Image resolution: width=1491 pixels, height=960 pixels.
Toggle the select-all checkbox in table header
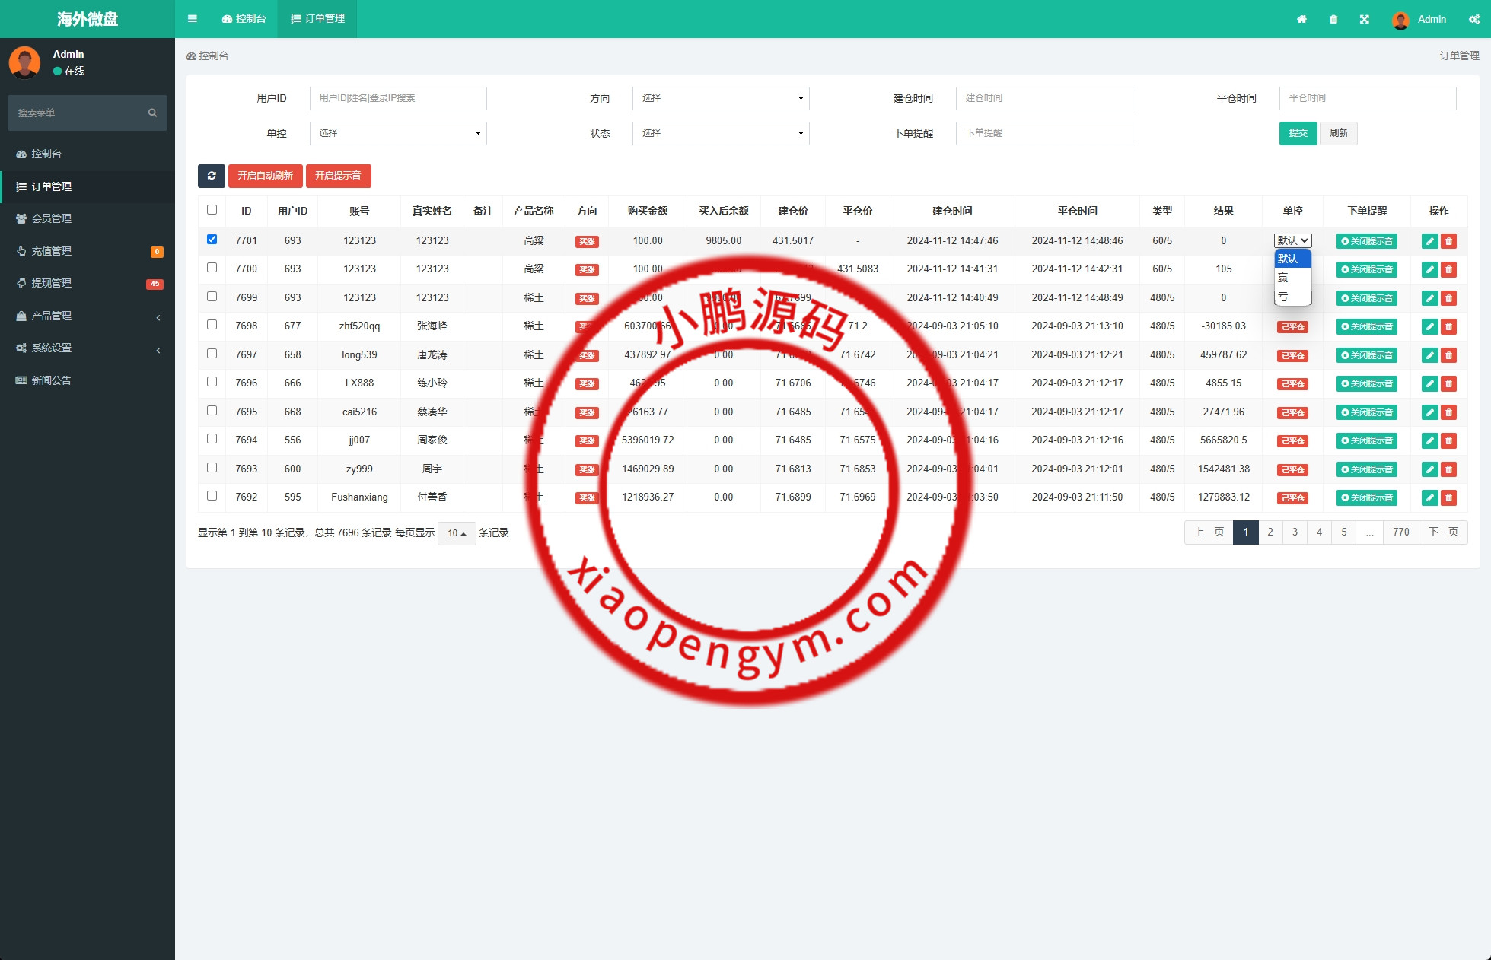pos(212,210)
